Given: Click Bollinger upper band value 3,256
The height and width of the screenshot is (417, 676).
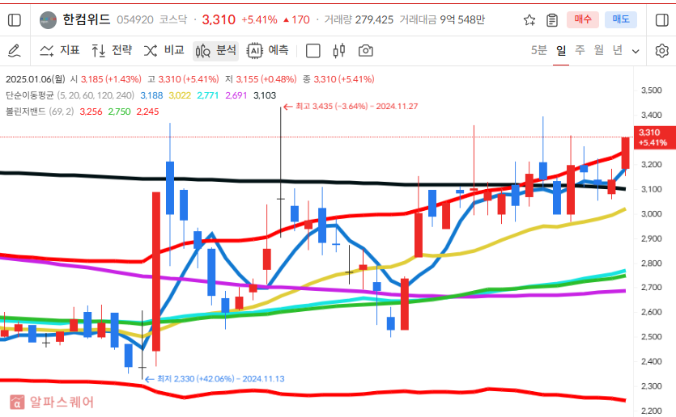Looking at the screenshot, I should point(91,112).
